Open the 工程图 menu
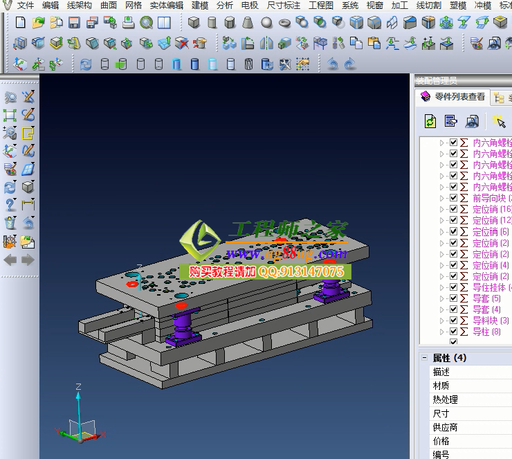The image size is (512, 459). [x=320, y=6]
